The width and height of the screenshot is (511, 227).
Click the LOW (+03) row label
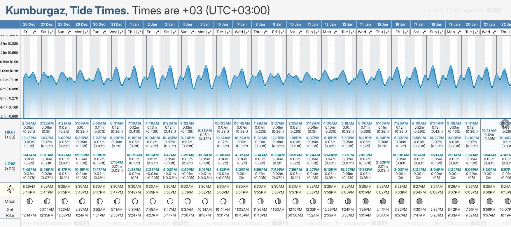tap(10, 166)
